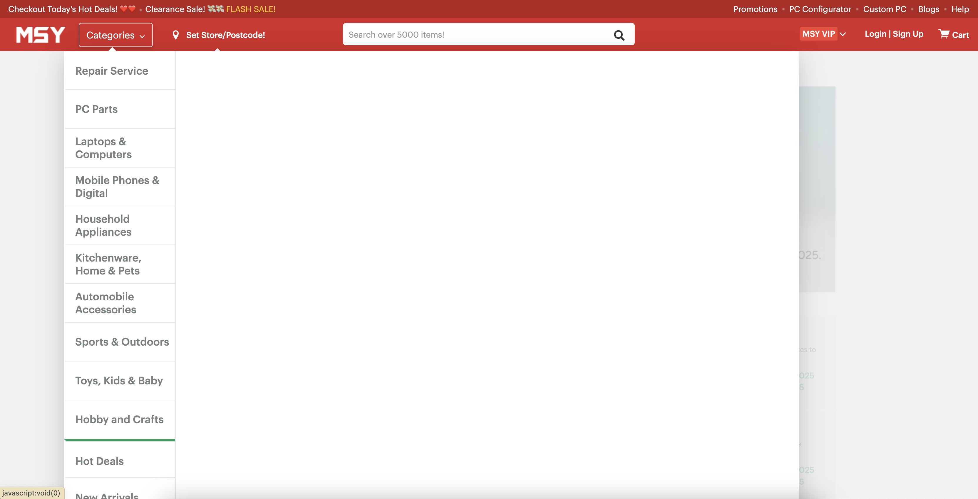The width and height of the screenshot is (978, 499).
Task: Select PC Parts category
Action: (x=96, y=109)
